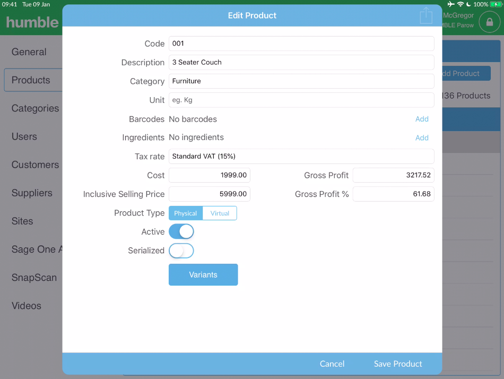Cancel editing the product

(x=332, y=364)
